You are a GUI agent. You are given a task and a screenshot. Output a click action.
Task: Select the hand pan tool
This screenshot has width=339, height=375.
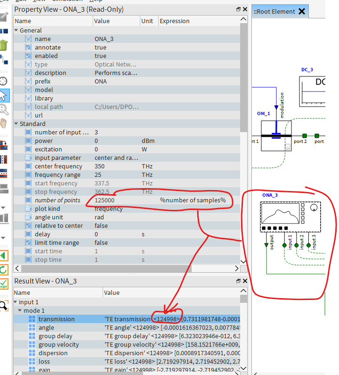pos(4,124)
